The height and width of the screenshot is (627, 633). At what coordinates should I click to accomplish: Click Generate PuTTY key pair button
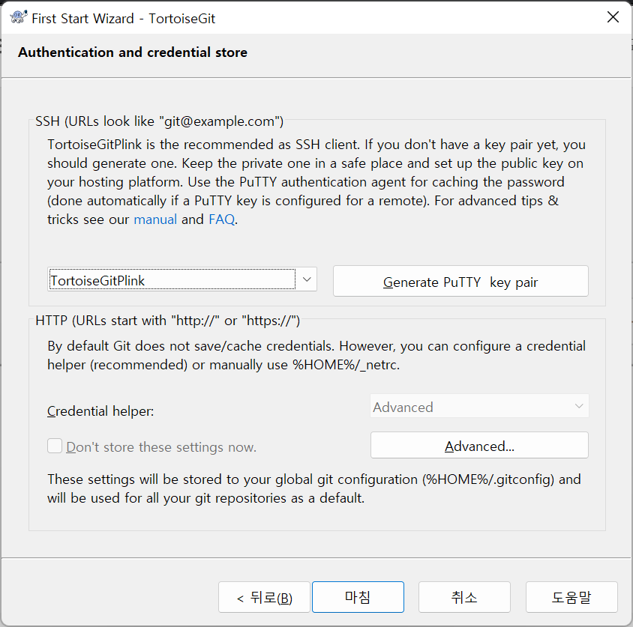pos(460,281)
